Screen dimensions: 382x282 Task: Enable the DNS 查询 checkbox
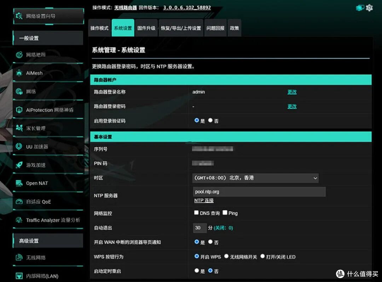196,213
